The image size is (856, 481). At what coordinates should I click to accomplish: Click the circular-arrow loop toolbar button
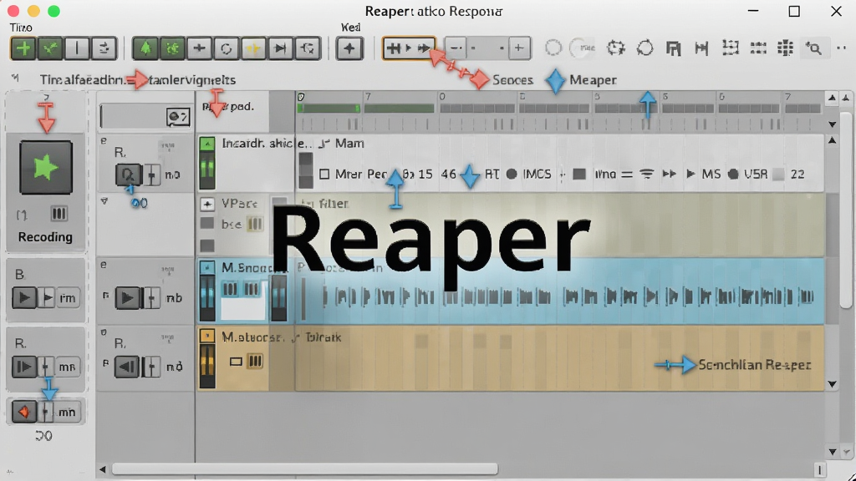[226, 48]
